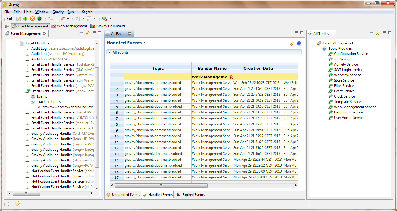
Task: Toggle collapse-all in the All Topics panel
Action: [x=372, y=33]
